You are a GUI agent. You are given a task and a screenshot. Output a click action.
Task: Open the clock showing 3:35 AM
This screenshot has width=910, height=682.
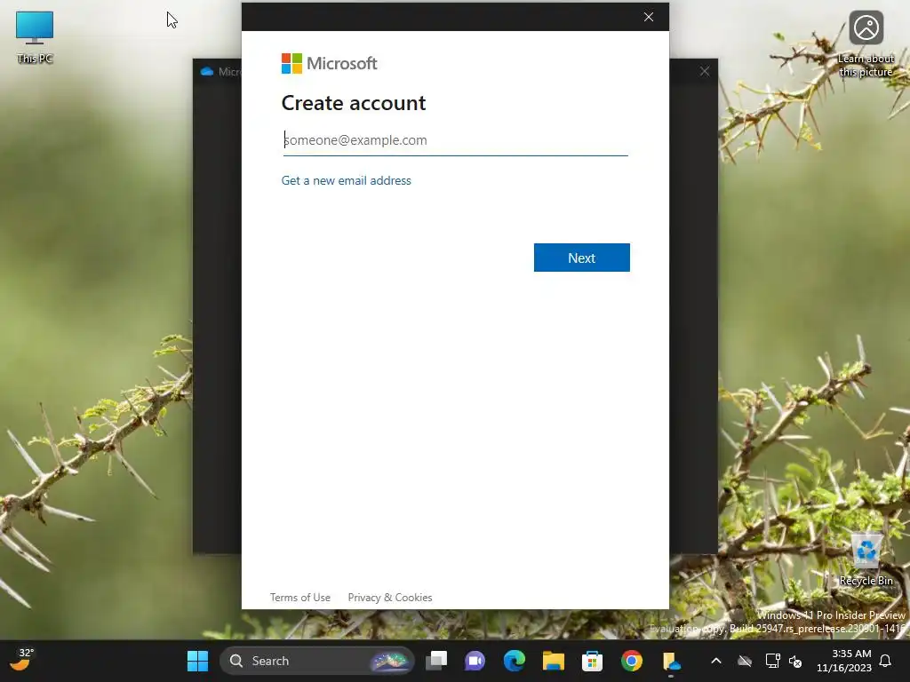844,661
